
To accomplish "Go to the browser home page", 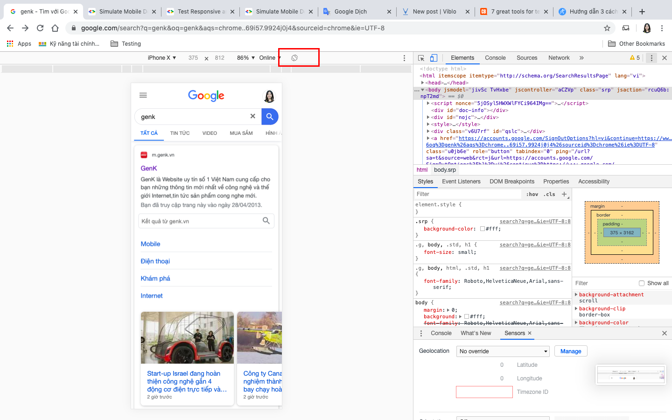I will coord(55,28).
